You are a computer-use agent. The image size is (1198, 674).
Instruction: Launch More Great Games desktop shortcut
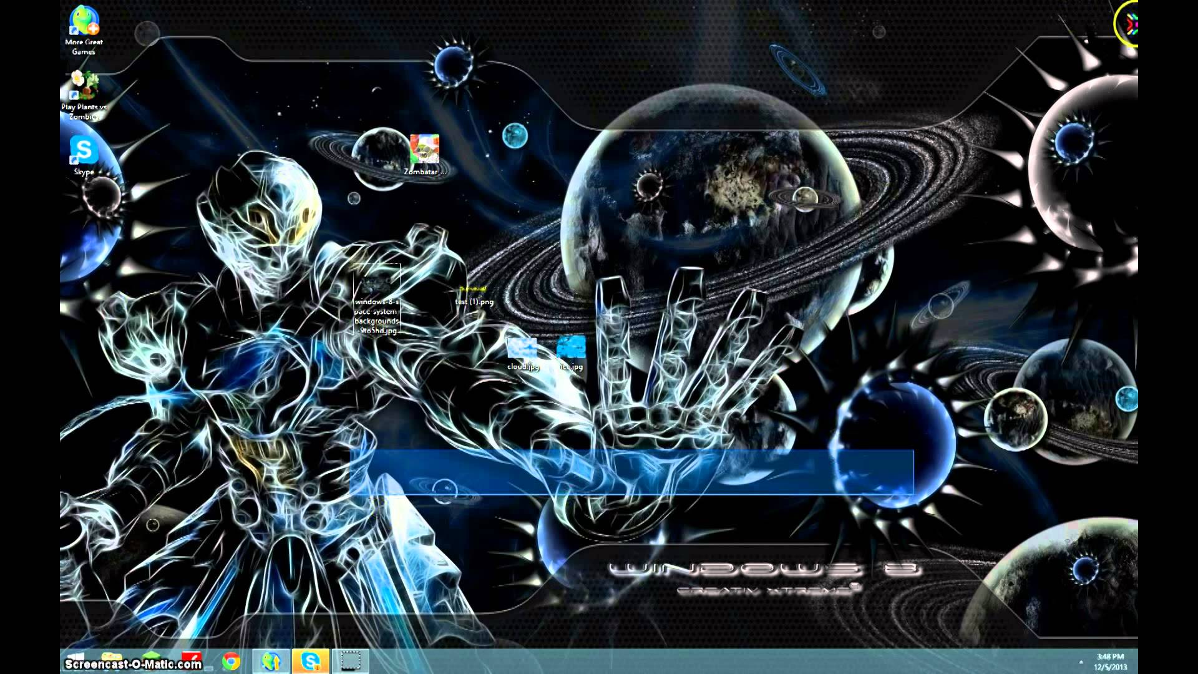pos(83,22)
